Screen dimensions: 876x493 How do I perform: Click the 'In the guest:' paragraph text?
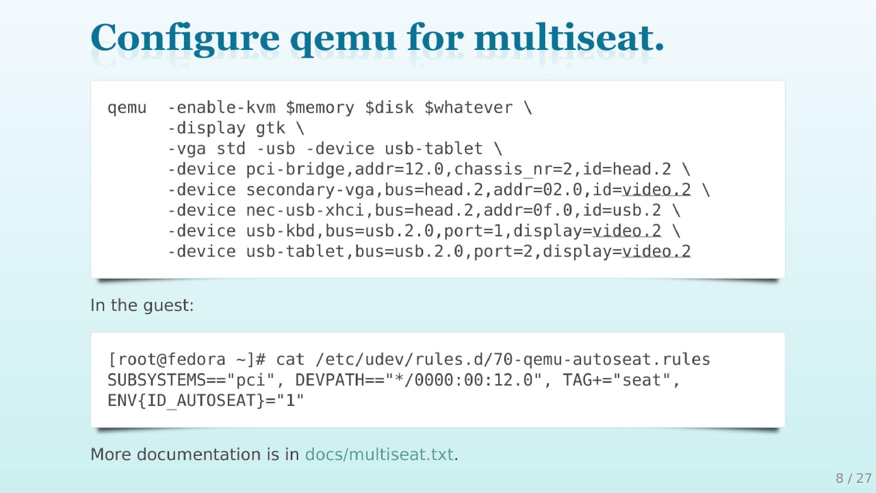pyautogui.click(x=142, y=305)
